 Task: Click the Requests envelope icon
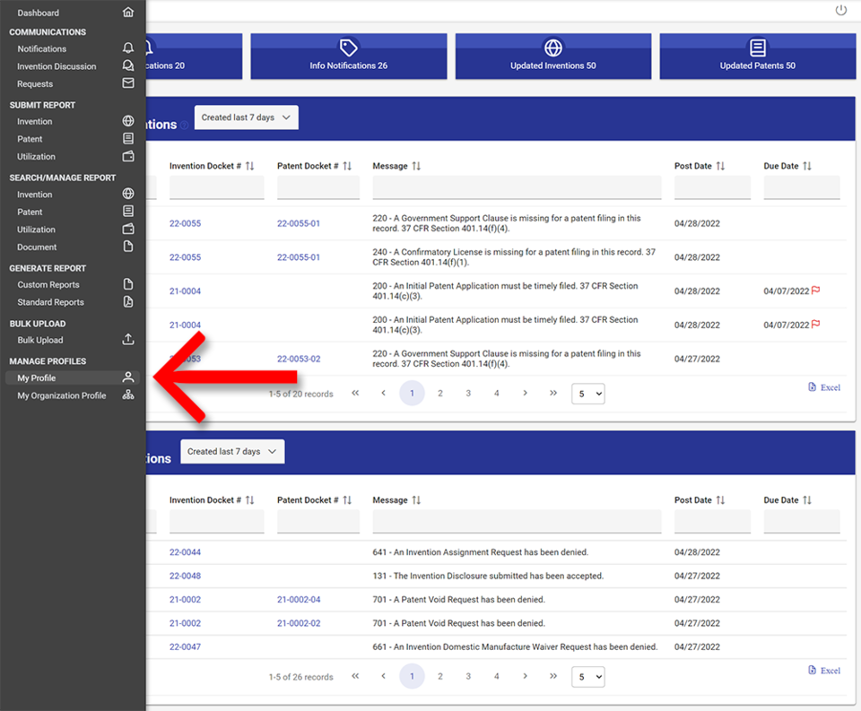(x=128, y=83)
